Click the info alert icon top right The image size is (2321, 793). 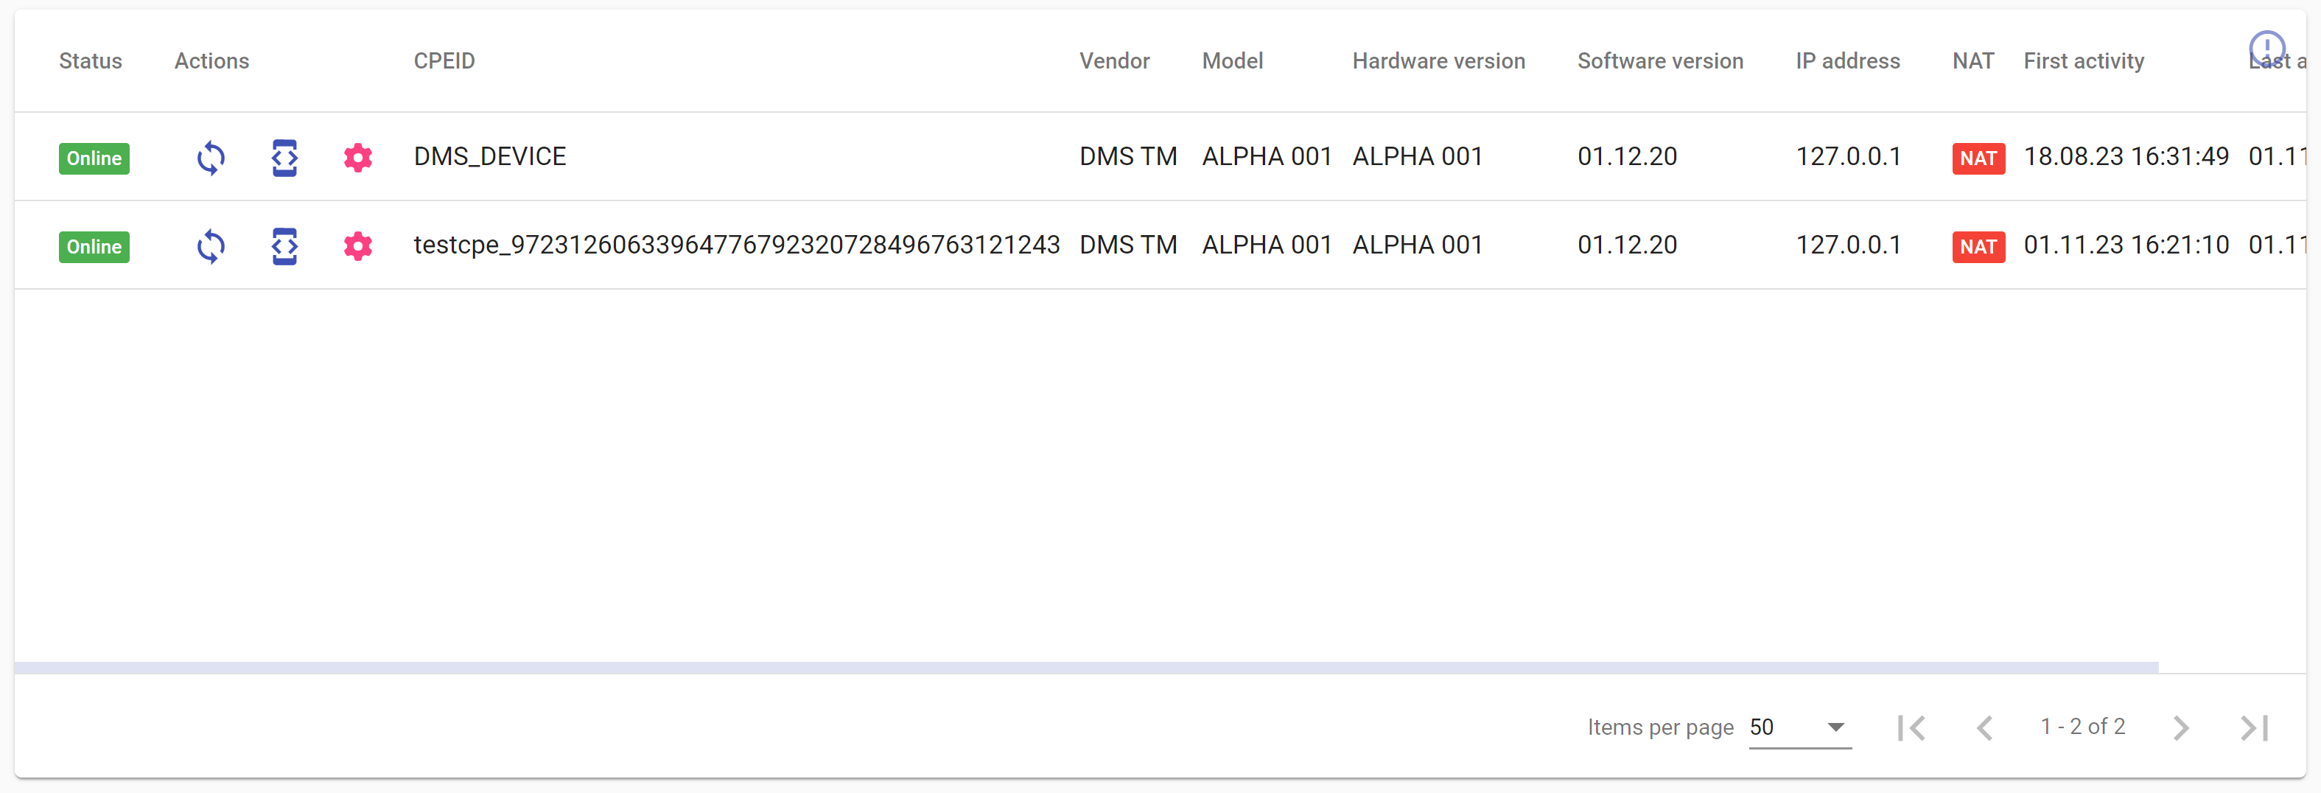tap(2266, 48)
